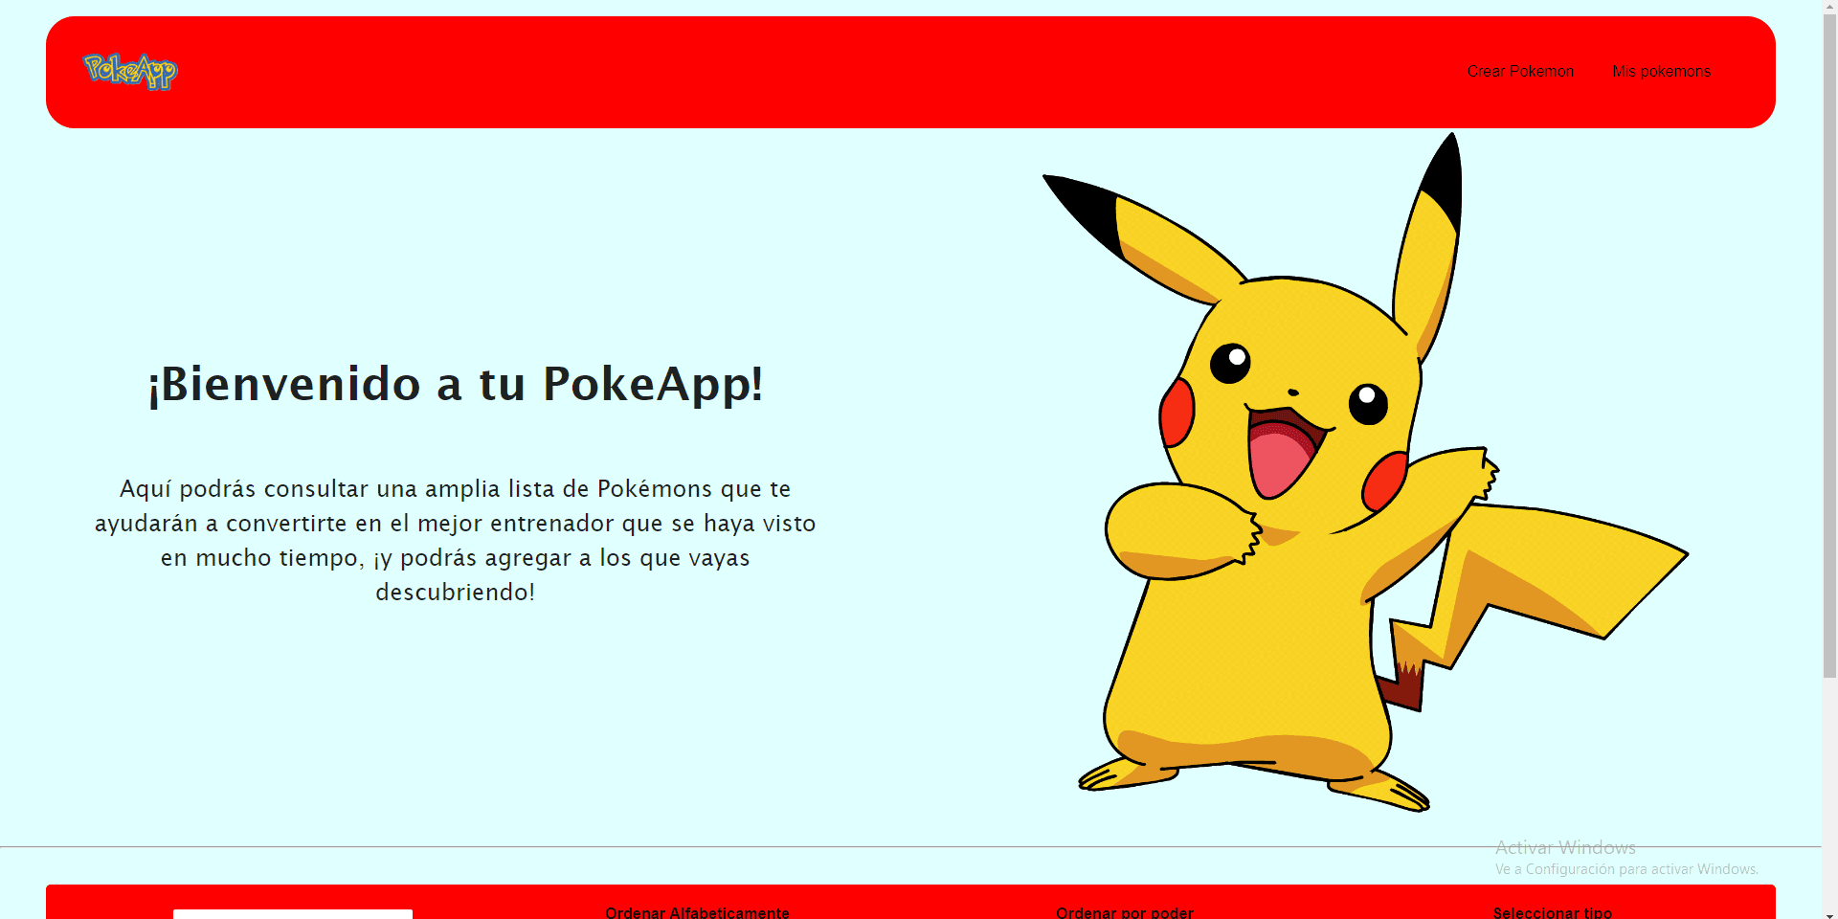Screen dimensions: 1838x919
Task: Click the PokeApp logo in navbar
Action: click(x=130, y=71)
